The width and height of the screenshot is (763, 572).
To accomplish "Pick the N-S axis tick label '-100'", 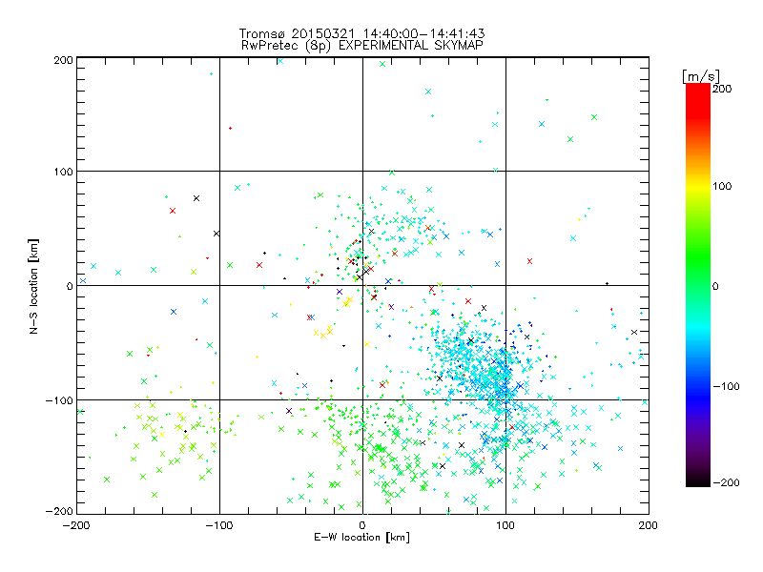I will point(59,400).
